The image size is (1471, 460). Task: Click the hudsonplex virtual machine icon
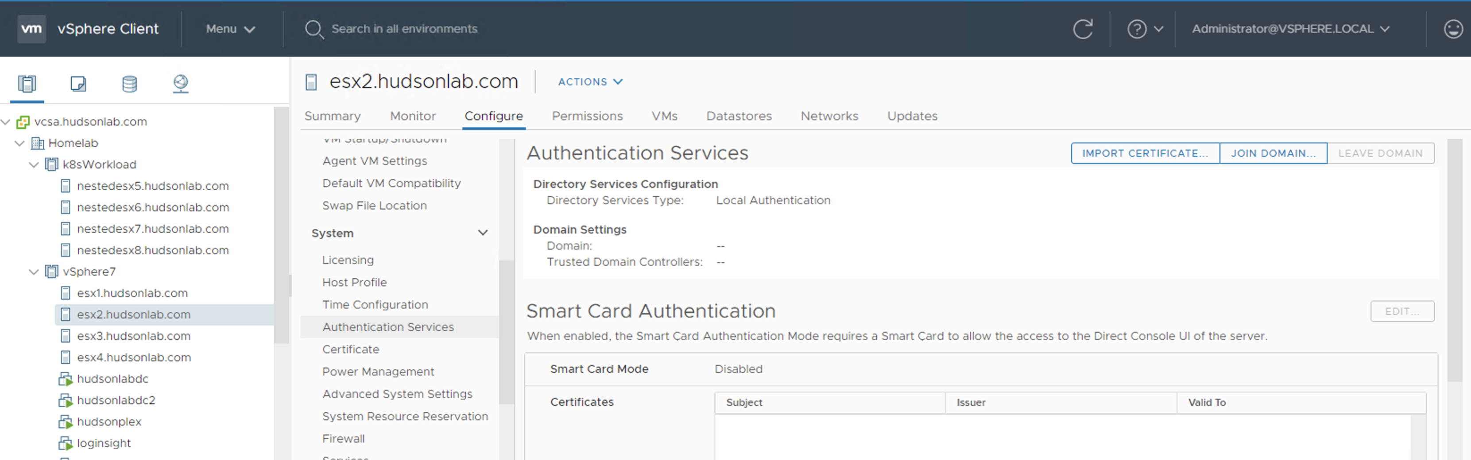(x=66, y=422)
